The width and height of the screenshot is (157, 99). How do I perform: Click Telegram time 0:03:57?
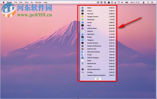tap(112, 40)
